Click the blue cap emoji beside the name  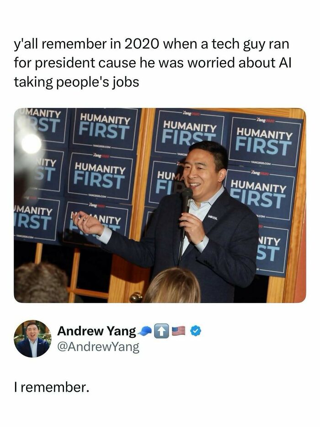point(145,331)
